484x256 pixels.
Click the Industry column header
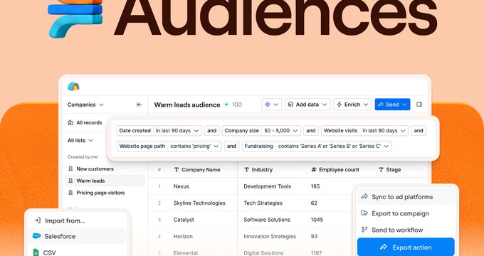pyautogui.click(x=258, y=170)
